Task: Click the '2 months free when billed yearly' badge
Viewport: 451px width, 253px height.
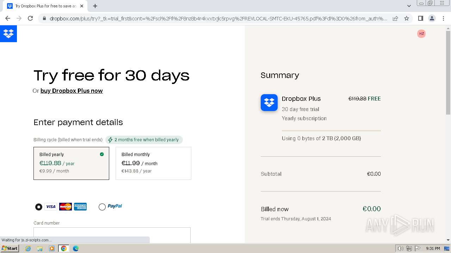Action: click(x=144, y=140)
